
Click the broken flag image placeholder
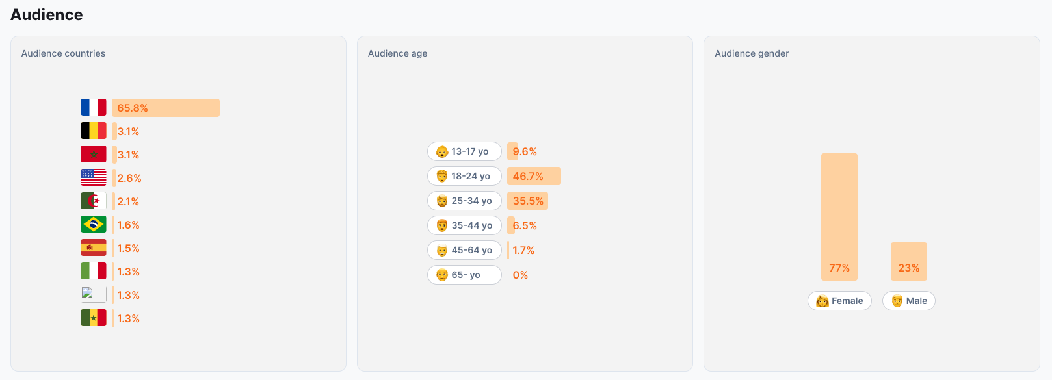click(94, 294)
